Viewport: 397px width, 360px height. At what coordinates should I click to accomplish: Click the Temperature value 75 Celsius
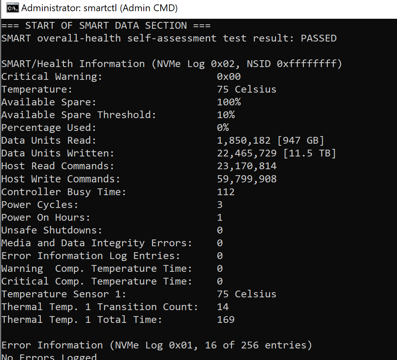point(246,89)
